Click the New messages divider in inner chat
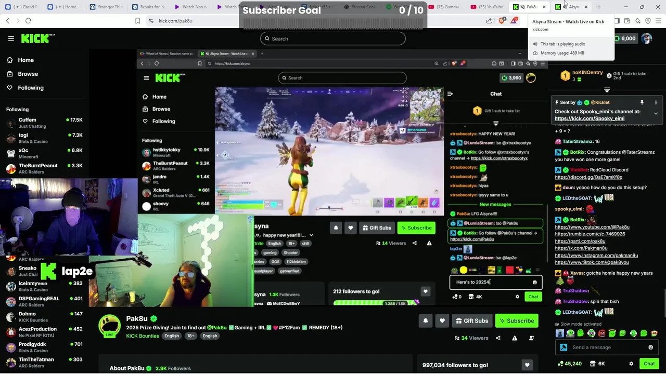The width and height of the screenshot is (666, 374). [x=495, y=205]
